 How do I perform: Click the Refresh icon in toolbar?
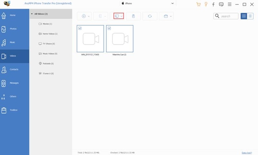[150, 16]
